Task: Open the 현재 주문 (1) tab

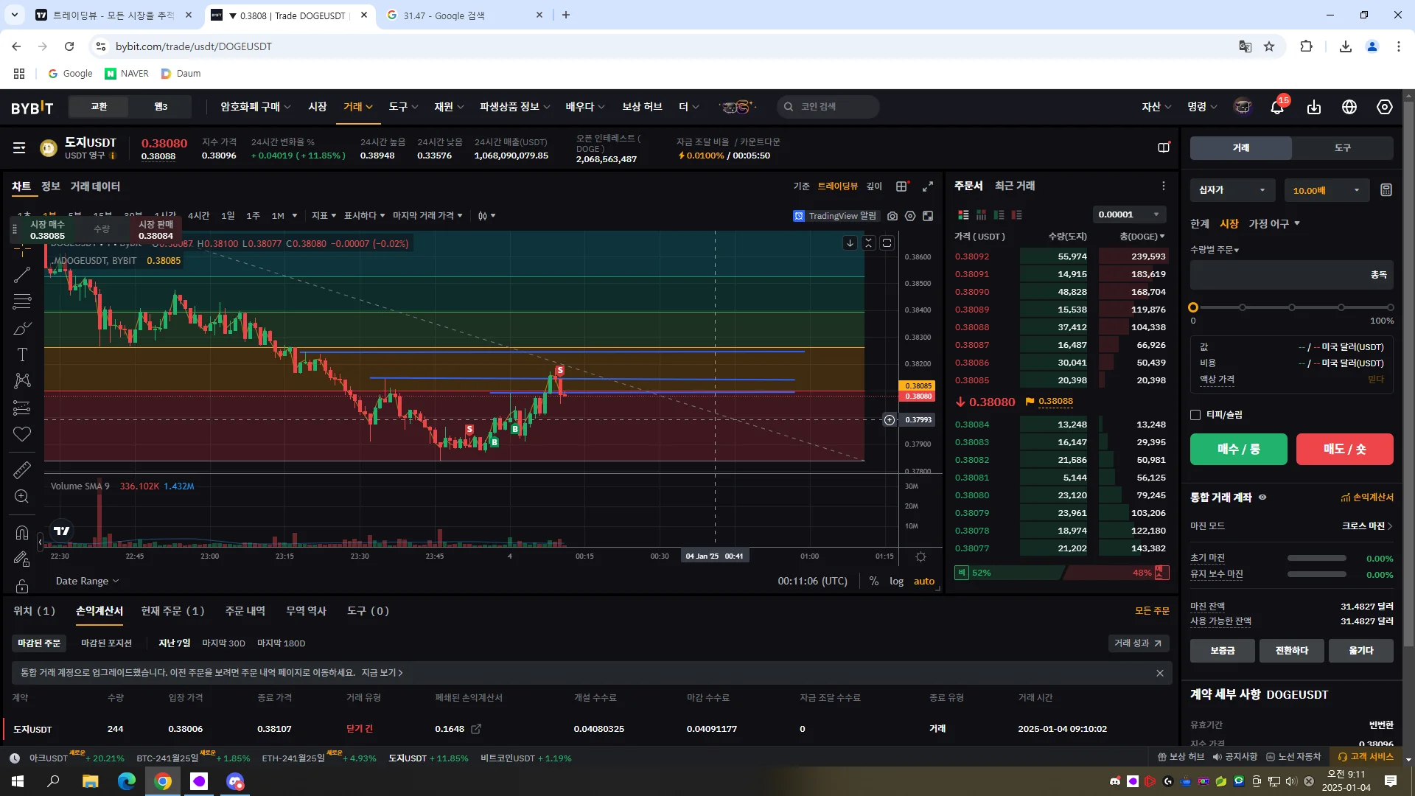Action: click(172, 611)
